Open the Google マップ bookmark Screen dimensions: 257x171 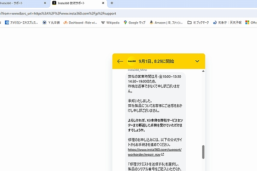click(x=135, y=23)
